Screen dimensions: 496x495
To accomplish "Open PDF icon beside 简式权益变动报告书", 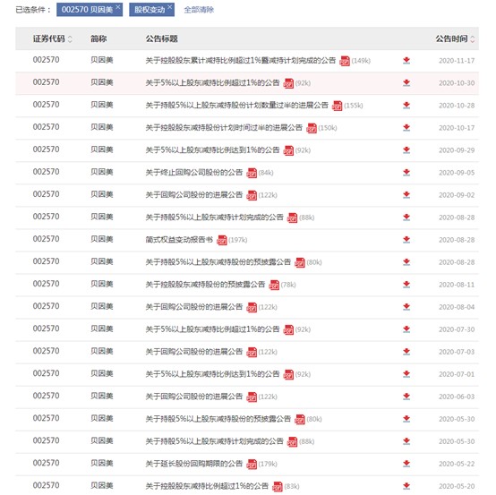I will coord(222,240).
